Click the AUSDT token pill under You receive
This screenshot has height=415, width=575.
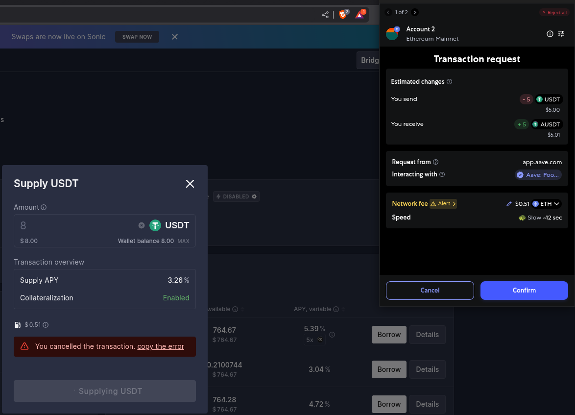tap(547, 124)
